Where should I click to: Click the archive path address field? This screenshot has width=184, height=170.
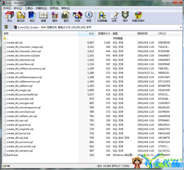coord(97,27)
